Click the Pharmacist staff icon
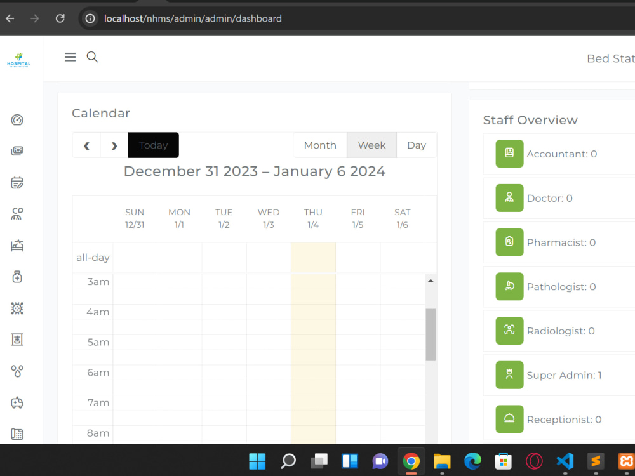The height and width of the screenshot is (476, 635). (x=509, y=242)
